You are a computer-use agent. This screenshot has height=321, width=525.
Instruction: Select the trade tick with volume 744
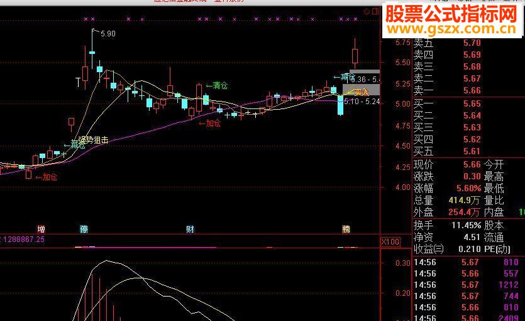[x=466, y=296]
